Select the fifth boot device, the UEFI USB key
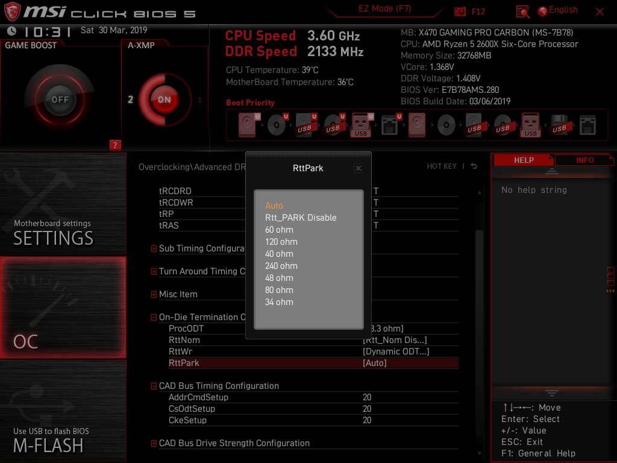Image resolution: width=617 pixels, height=463 pixels. point(362,125)
